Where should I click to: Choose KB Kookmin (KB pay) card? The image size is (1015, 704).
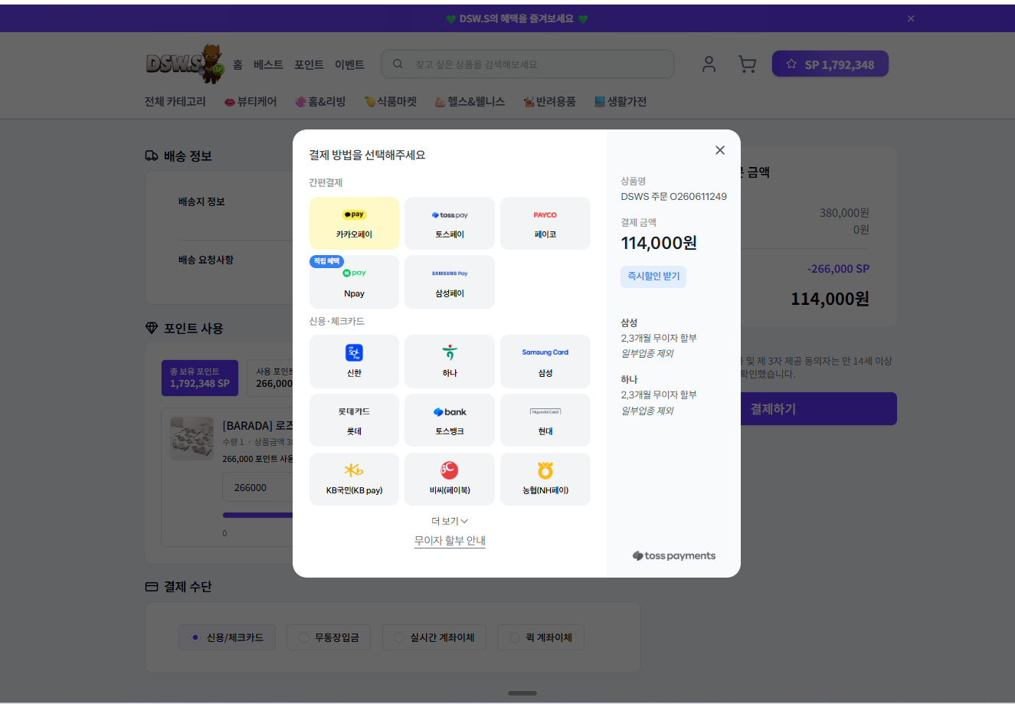354,479
